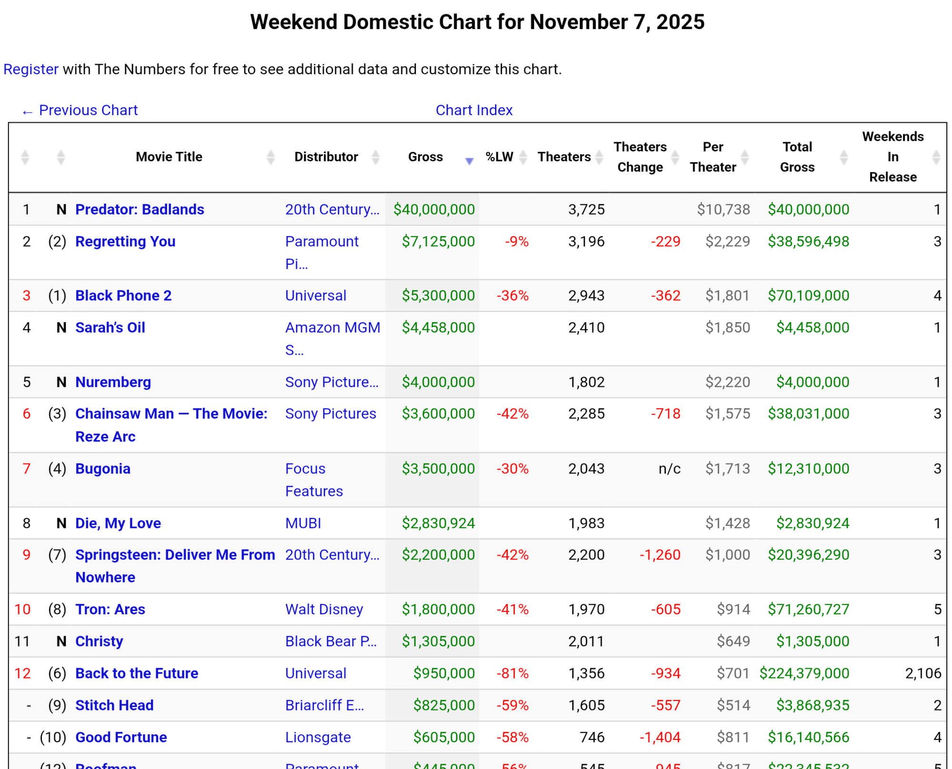Click sort arrows beside Theaters header
952x769 pixels.
pyautogui.click(x=599, y=157)
